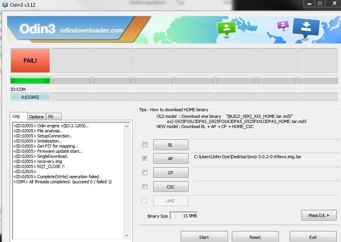Click the AP file path with twrp tar
The image size is (341, 242).
click(266, 158)
